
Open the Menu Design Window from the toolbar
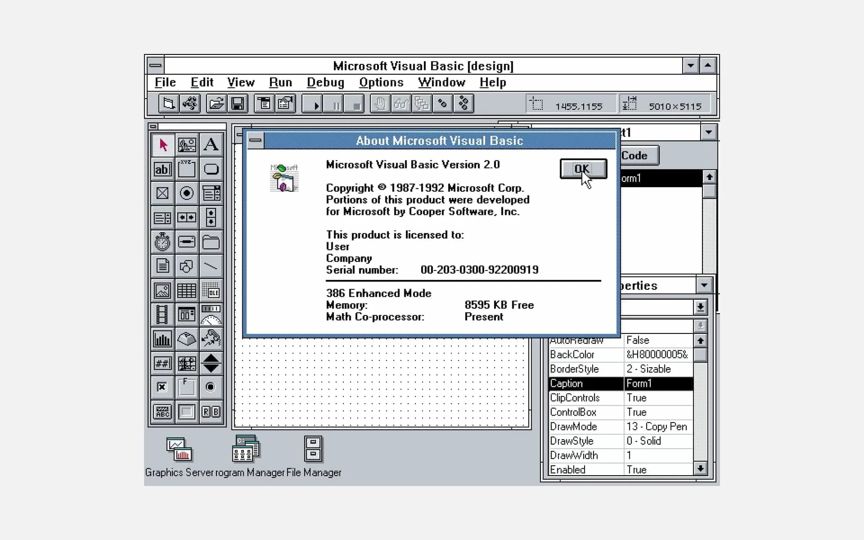pyautogui.click(x=265, y=104)
